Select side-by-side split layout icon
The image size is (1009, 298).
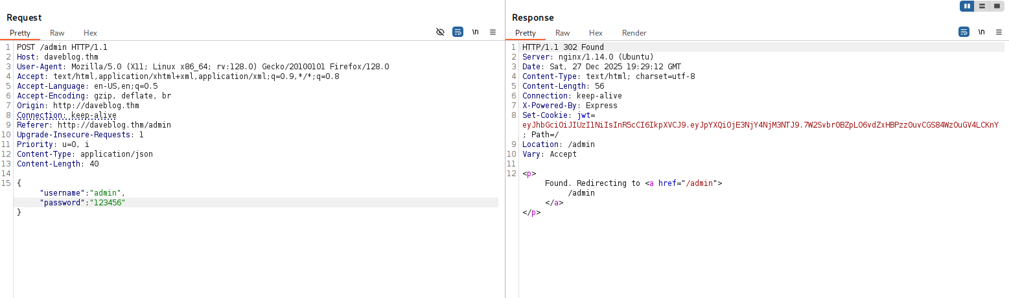(968, 6)
